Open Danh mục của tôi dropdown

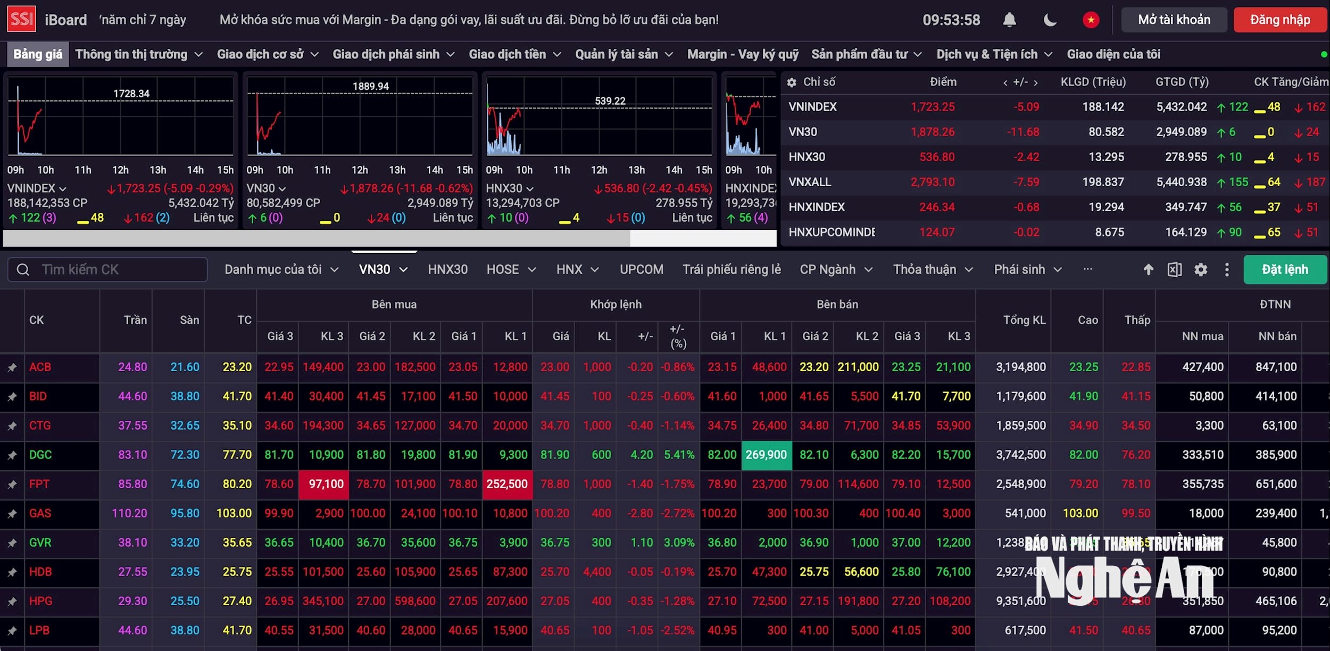click(281, 270)
